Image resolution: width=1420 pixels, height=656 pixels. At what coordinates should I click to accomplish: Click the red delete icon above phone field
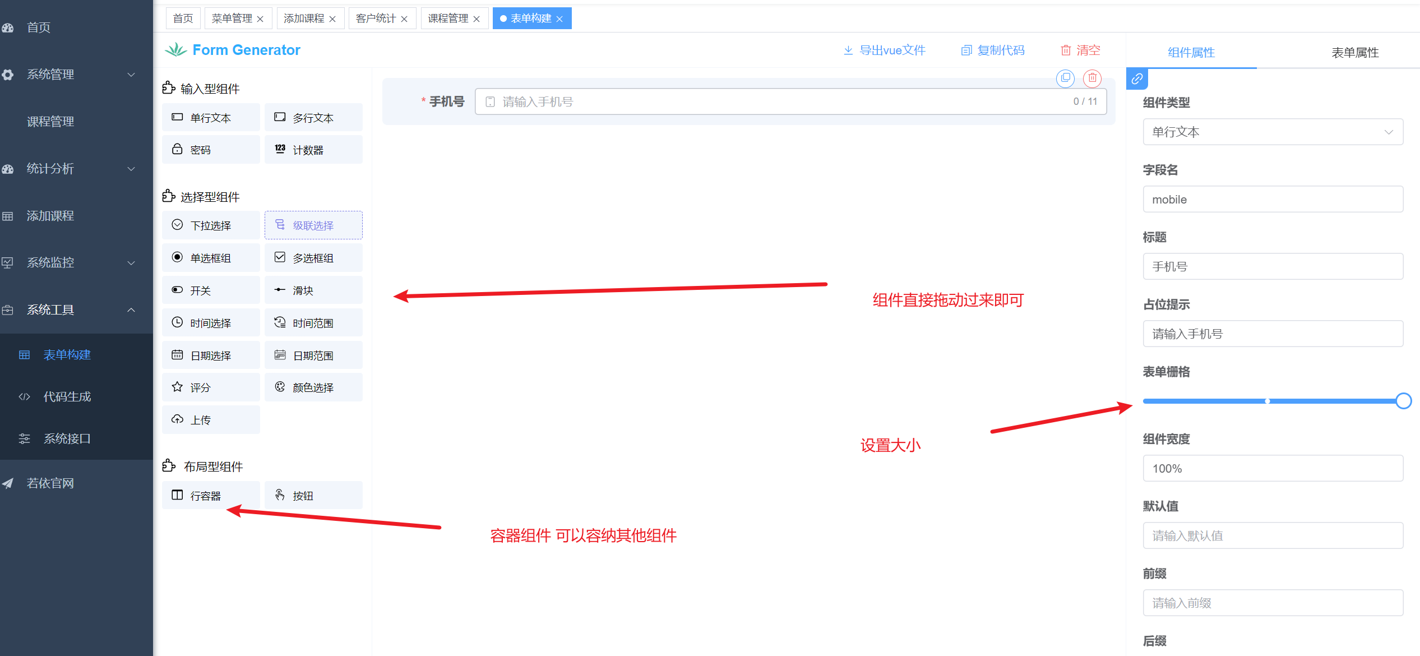coord(1092,78)
